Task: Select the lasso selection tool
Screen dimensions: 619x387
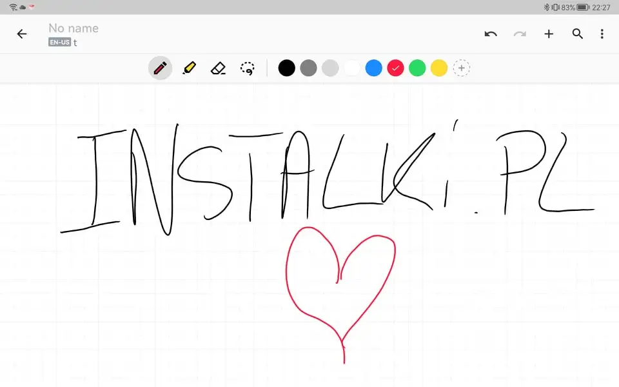Action: pos(247,68)
